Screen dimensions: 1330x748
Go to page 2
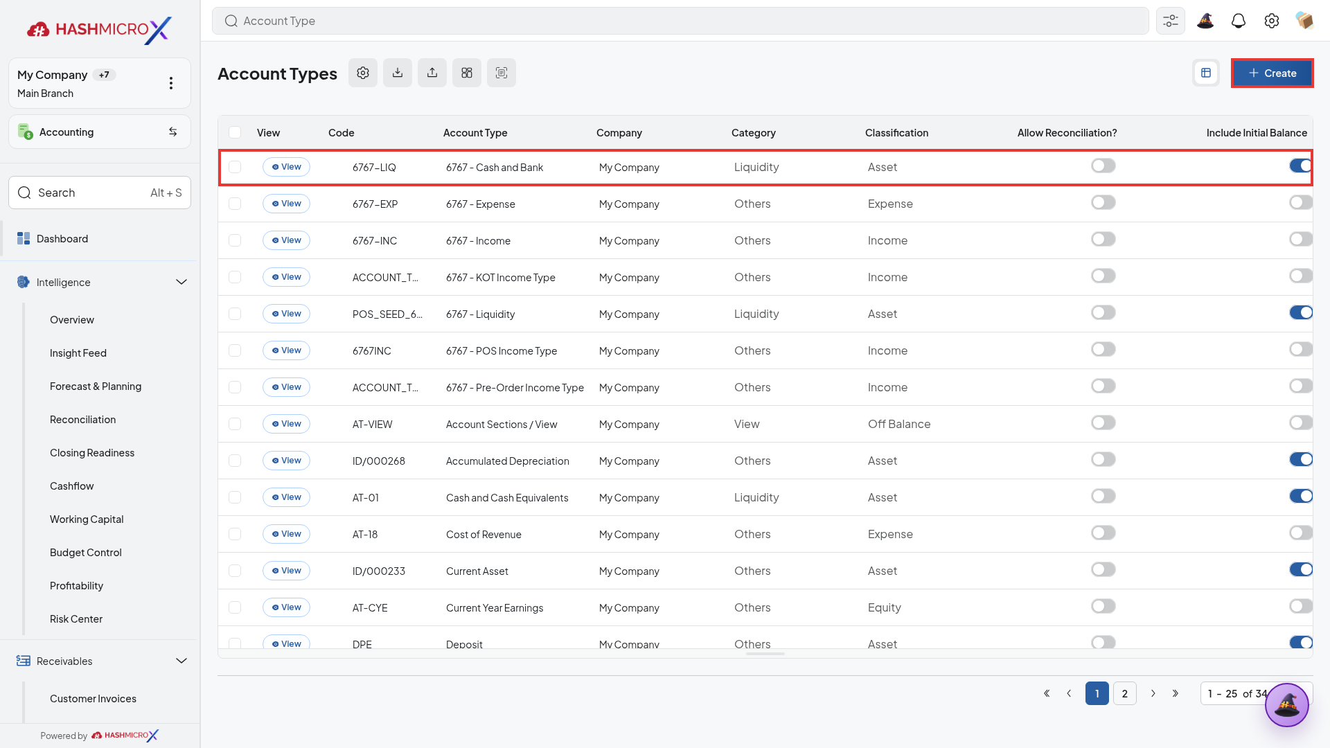pyautogui.click(x=1125, y=693)
